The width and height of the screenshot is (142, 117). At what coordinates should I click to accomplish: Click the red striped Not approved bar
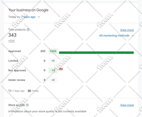[x=61, y=69]
